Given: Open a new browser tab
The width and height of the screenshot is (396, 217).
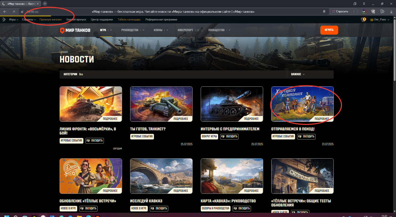Looking at the screenshot, I should [x=45, y=3].
